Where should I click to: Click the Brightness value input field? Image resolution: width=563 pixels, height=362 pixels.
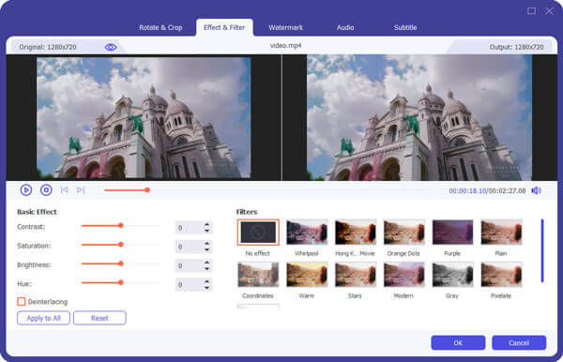pyautogui.click(x=190, y=265)
